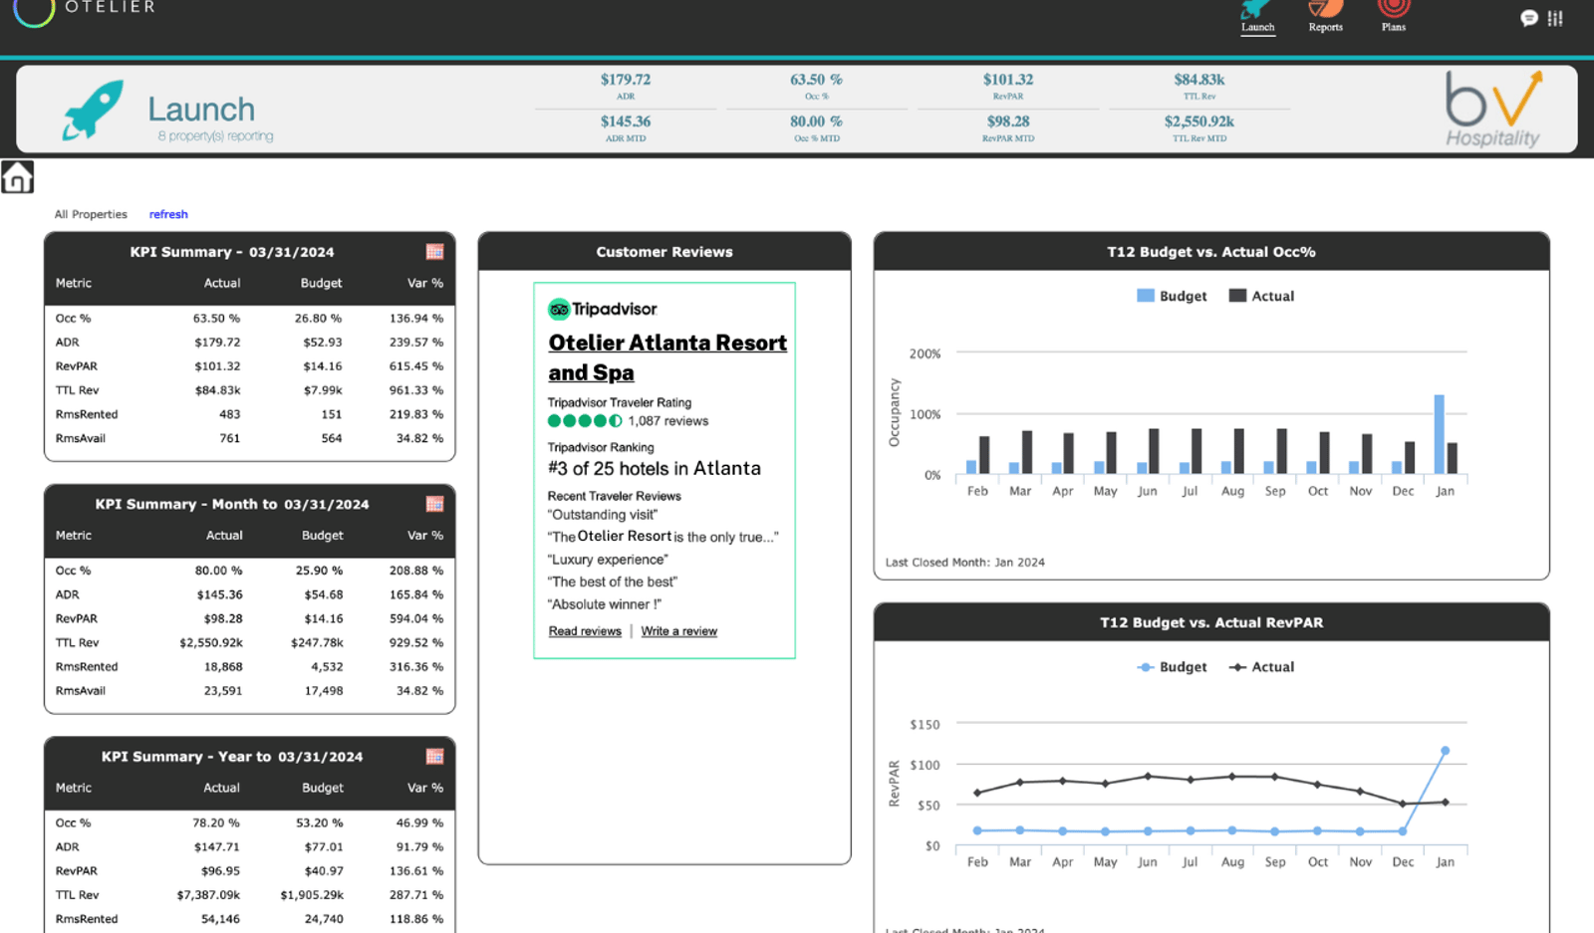Open the Plans target icon
Viewport: 1594px width, 933px height.
point(1394,9)
